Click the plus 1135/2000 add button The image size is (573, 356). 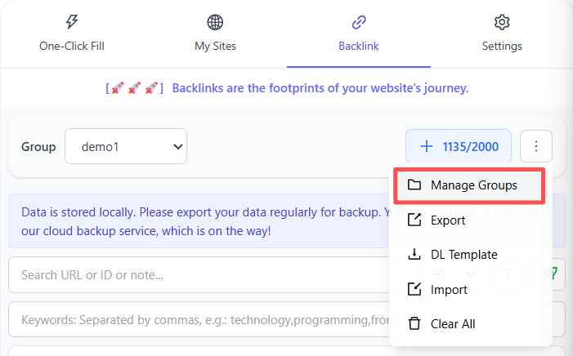[458, 147]
